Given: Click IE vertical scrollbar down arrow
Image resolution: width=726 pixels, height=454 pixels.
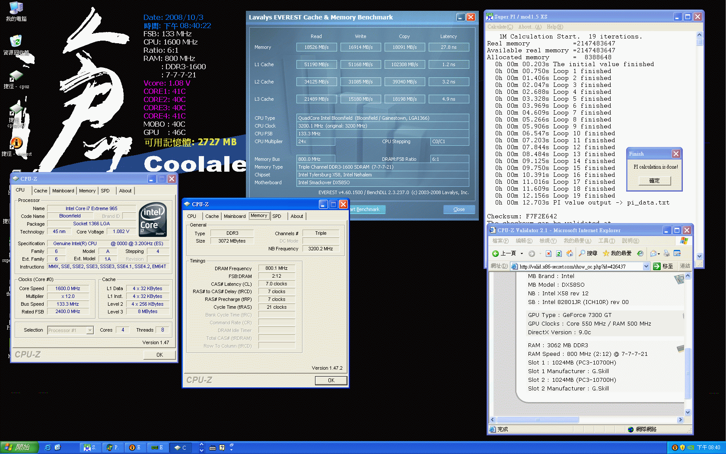Looking at the screenshot, I should coord(688,412).
